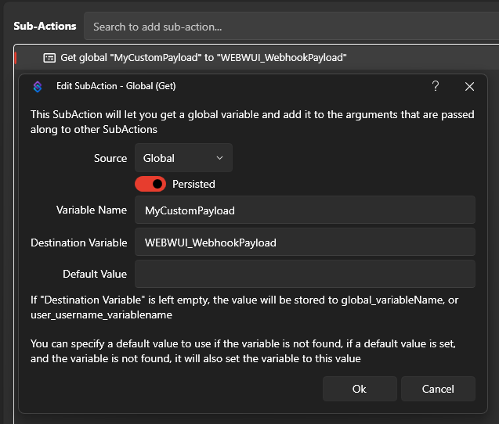Click the Sub-Actions panel header label
This screenshot has width=499, height=424.
(45, 26)
